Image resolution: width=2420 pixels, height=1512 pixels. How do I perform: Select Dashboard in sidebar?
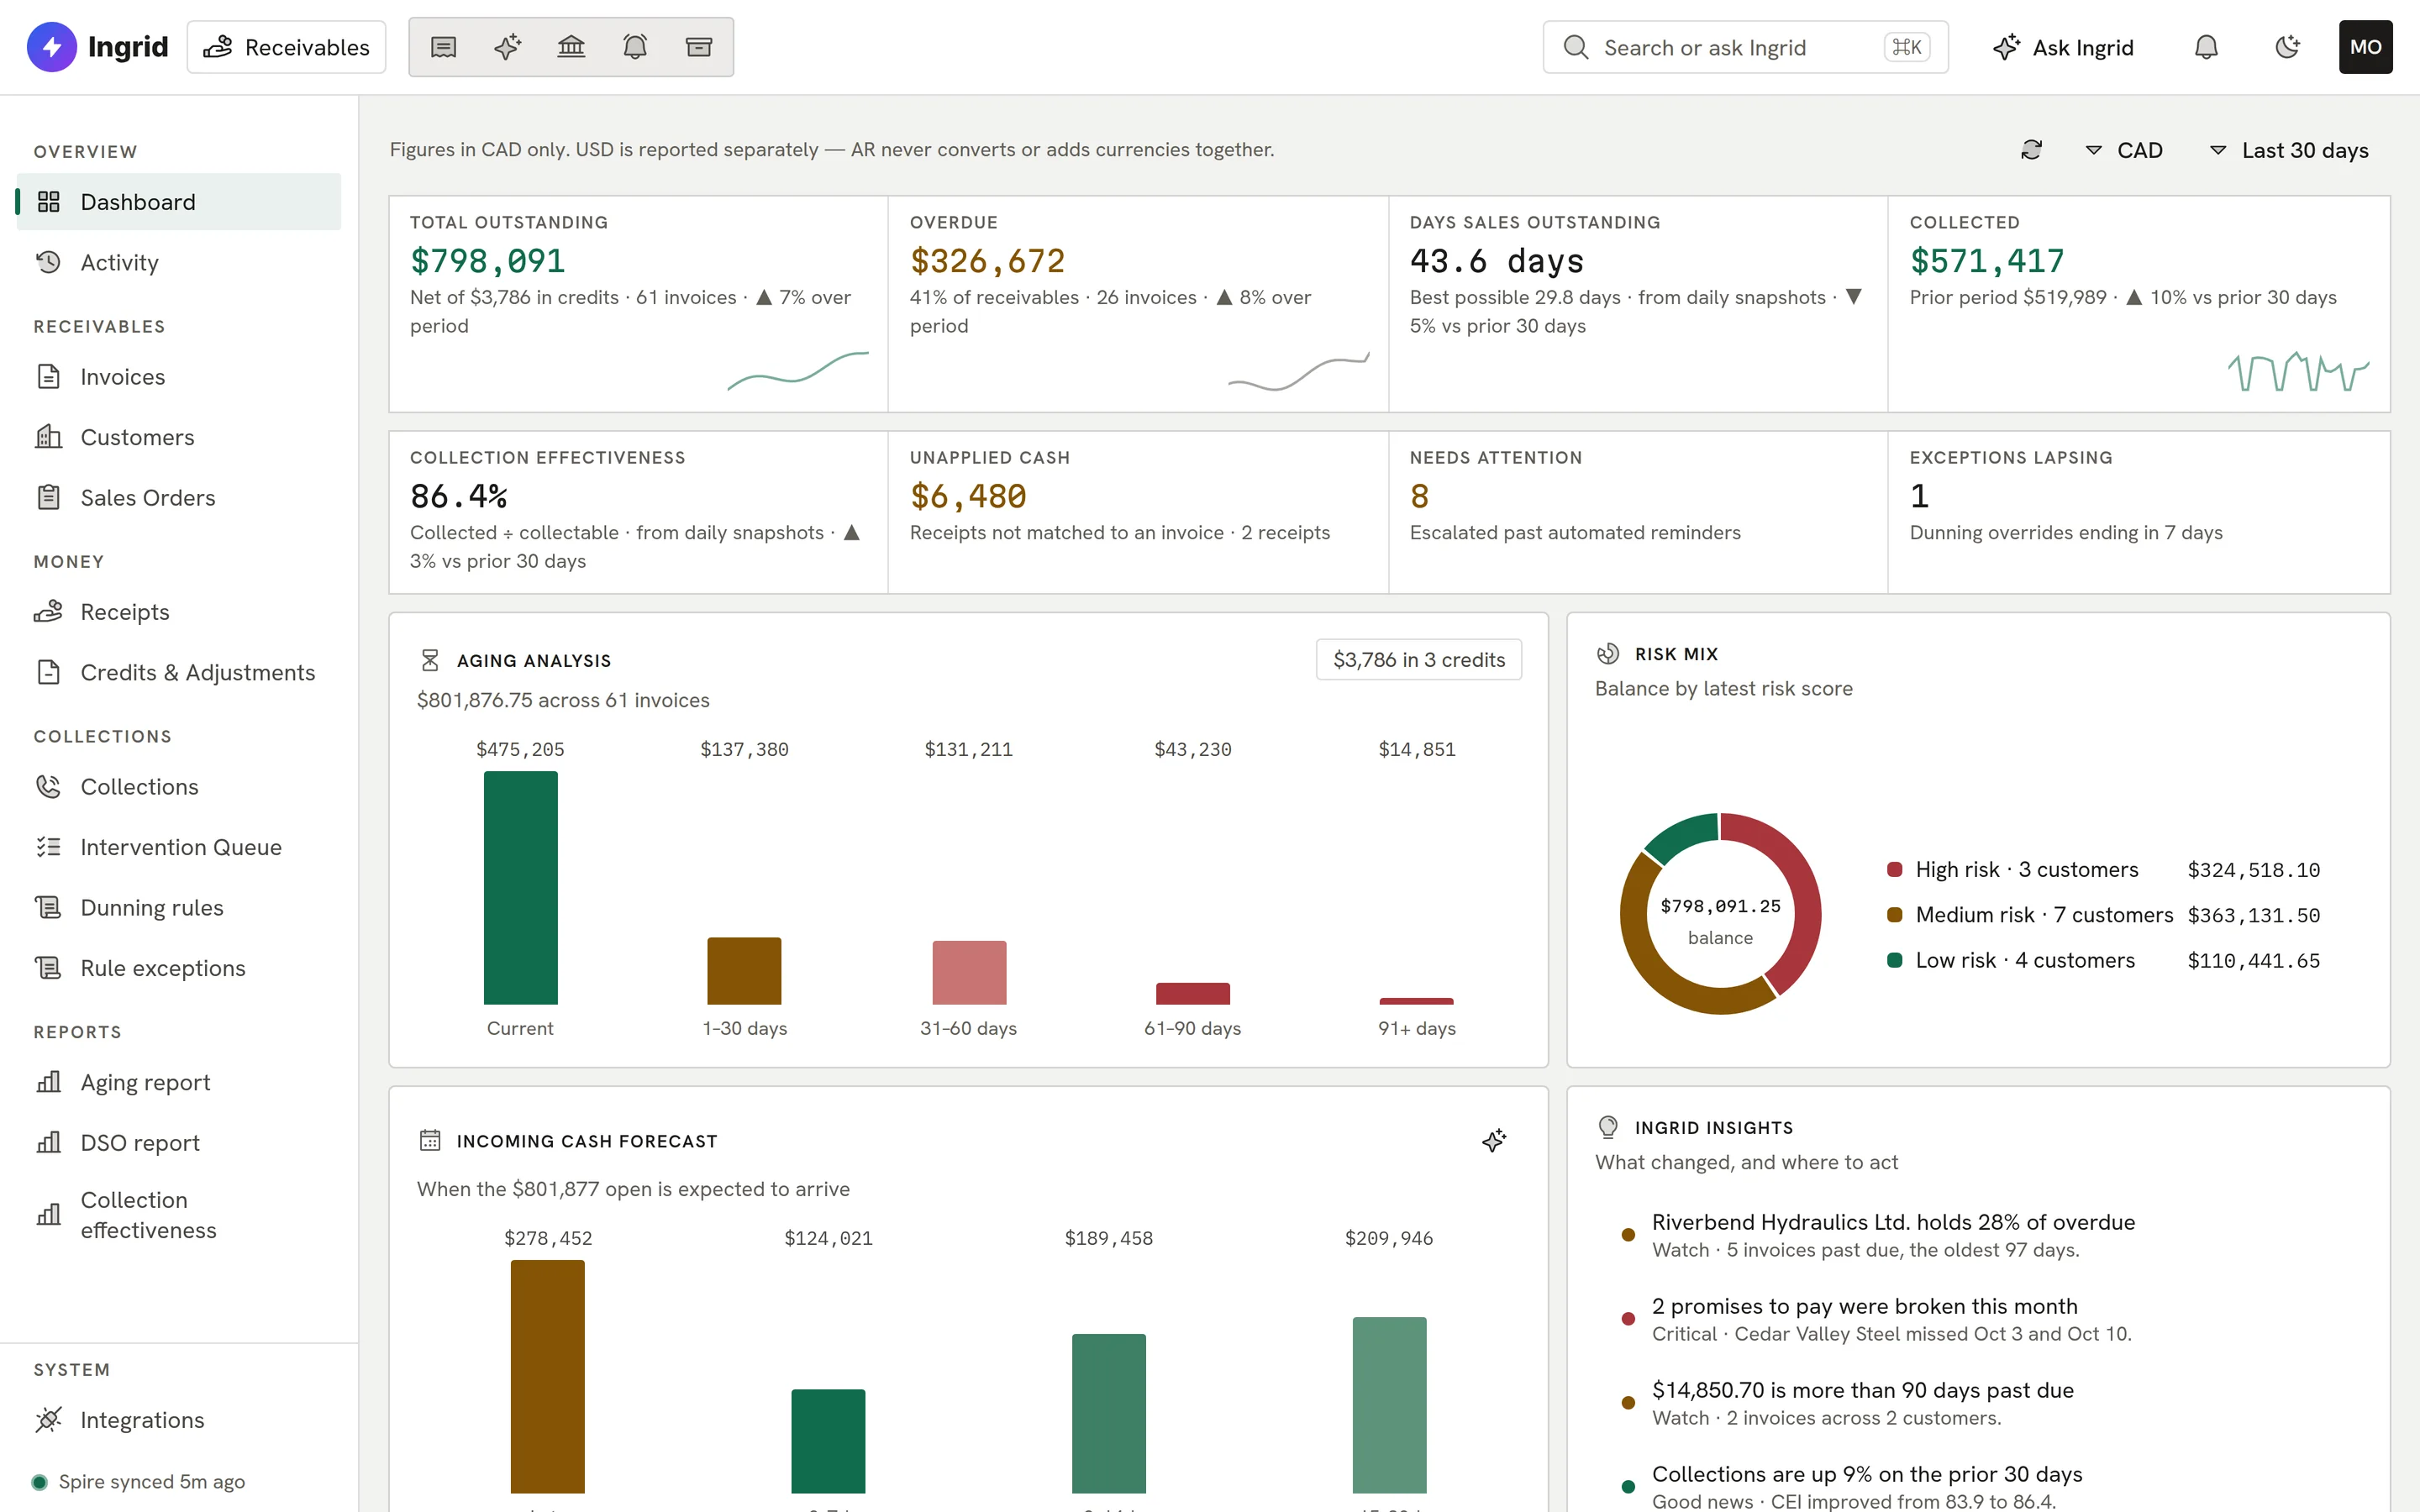[x=179, y=202]
